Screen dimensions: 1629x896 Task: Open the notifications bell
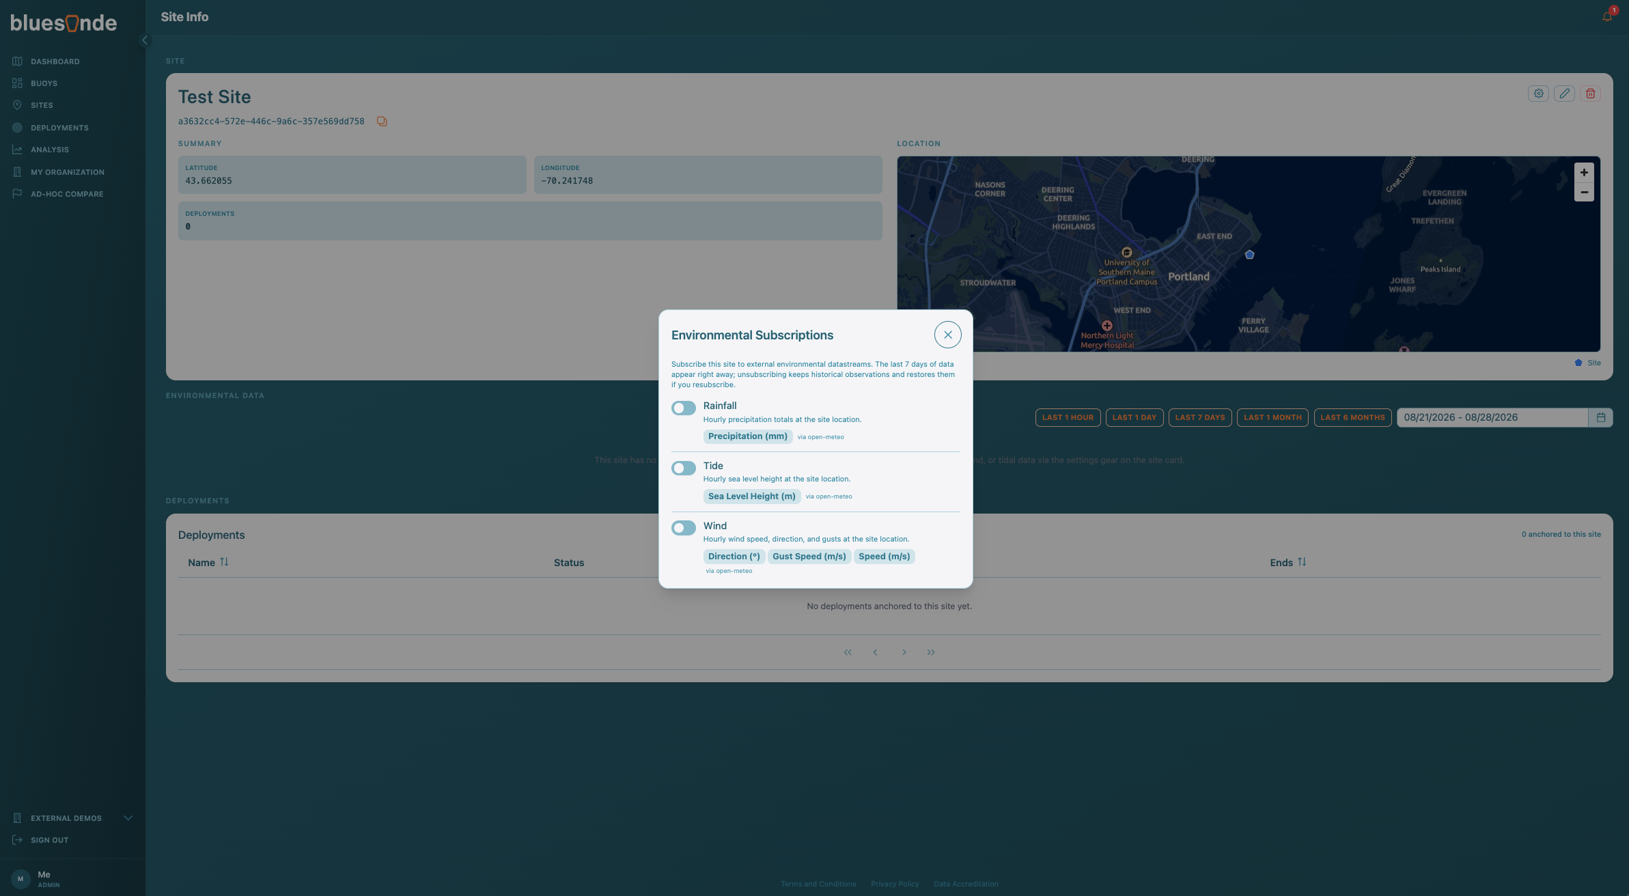tap(1606, 16)
